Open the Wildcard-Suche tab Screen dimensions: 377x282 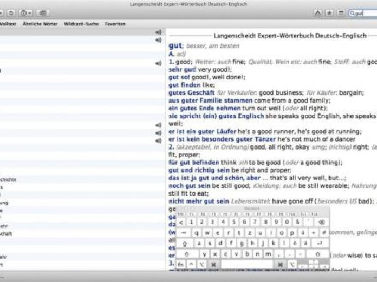pos(81,24)
